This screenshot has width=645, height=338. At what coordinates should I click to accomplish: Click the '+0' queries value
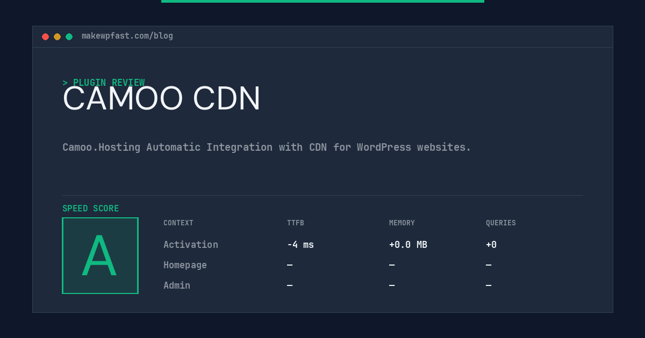point(491,245)
